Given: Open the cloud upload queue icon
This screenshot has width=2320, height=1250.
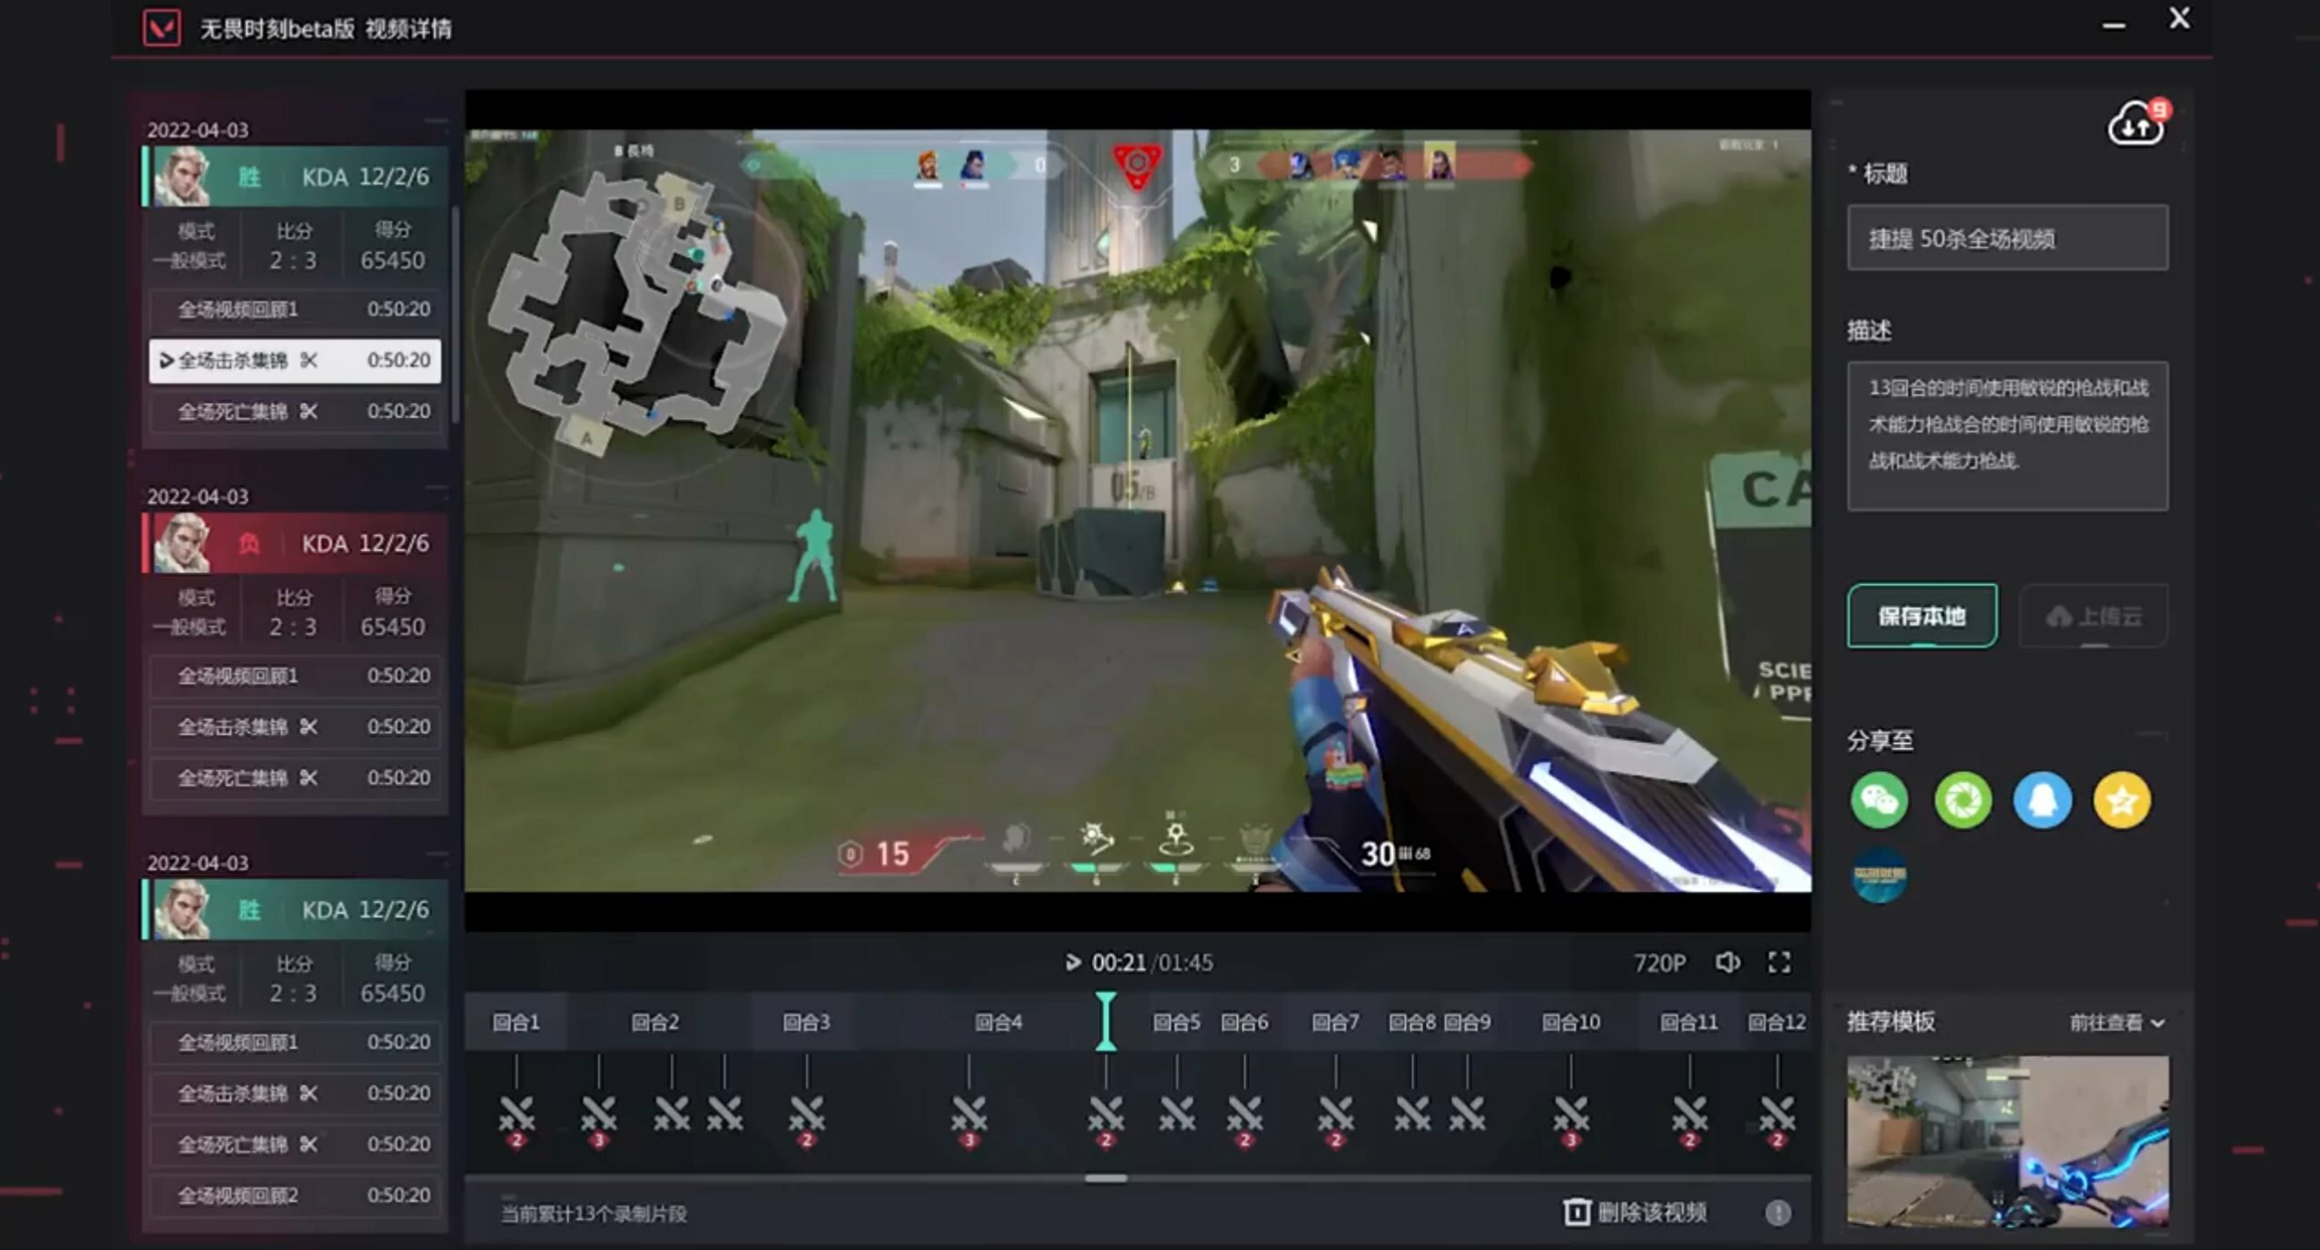Looking at the screenshot, I should [x=2136, y=123].
